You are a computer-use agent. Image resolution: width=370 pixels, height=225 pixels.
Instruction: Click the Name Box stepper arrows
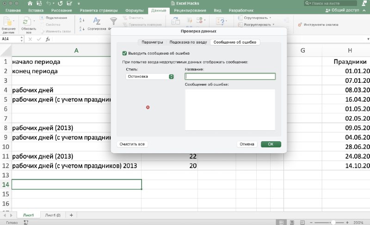(22, 39)
